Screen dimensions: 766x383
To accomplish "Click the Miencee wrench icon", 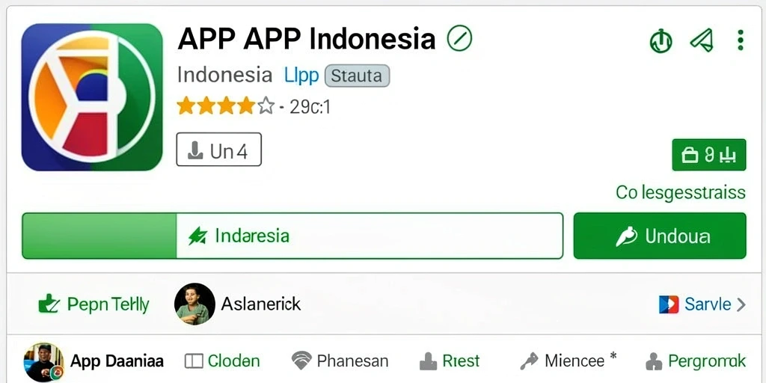I will pyautogui.click(x=529, y=361).
